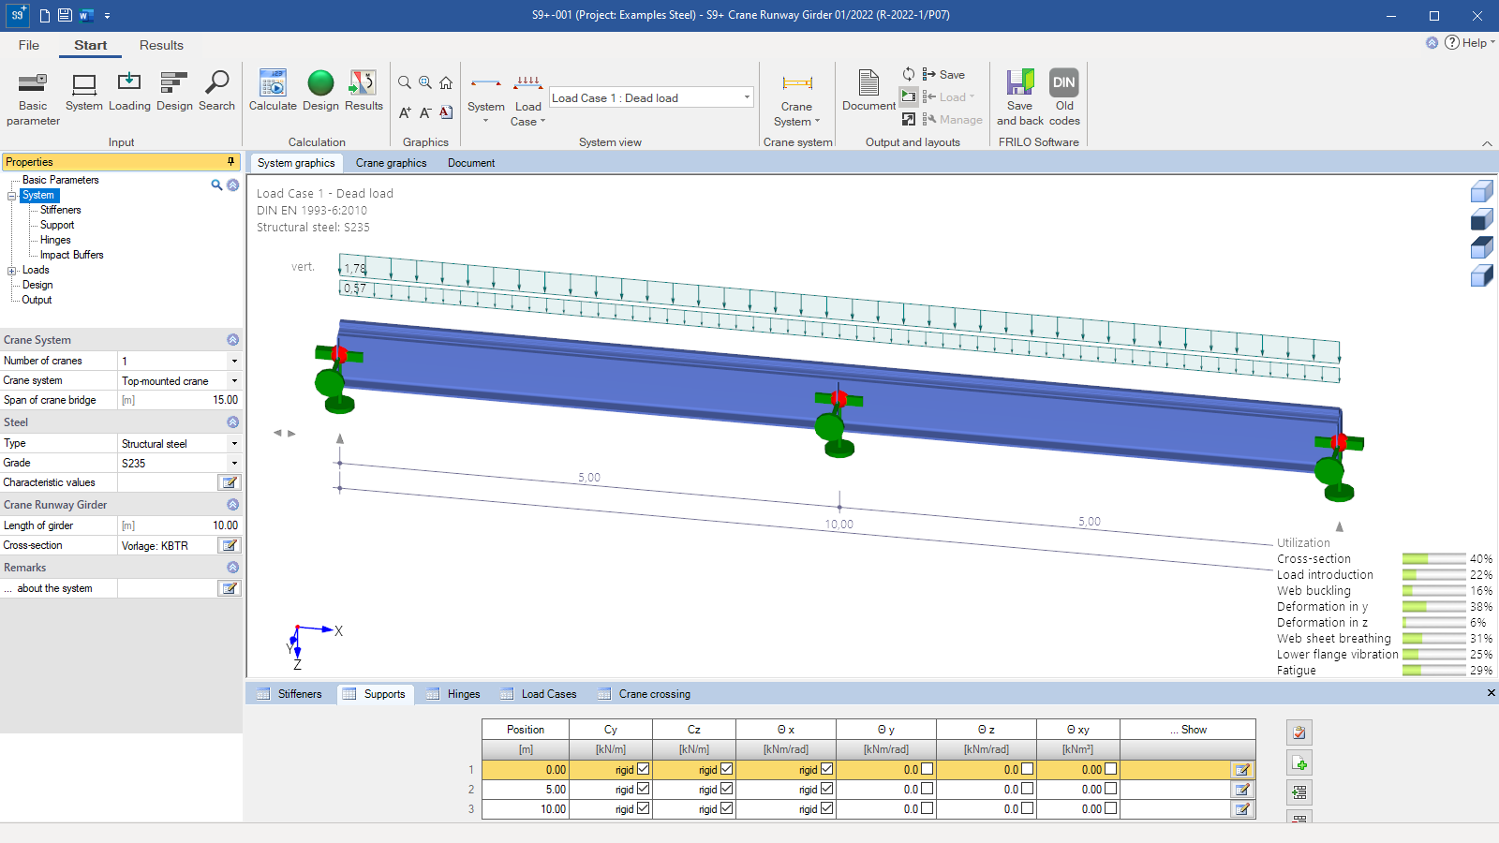Click Save and back icon
This screenshot has width=1499, height=843.
(x=1019, y=97)
